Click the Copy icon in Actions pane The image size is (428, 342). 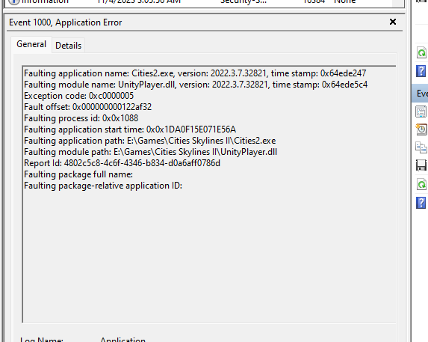click(421, 147)
